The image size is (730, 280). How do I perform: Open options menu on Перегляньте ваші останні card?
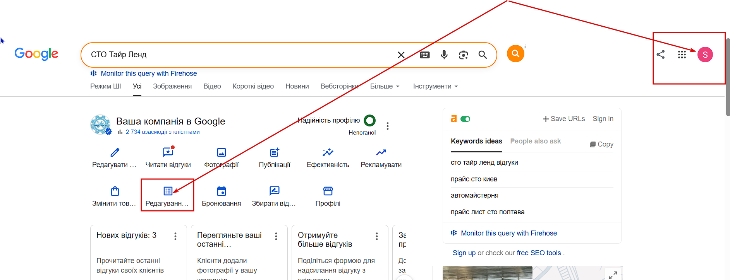pyautogui.click(x=276, y=236)
